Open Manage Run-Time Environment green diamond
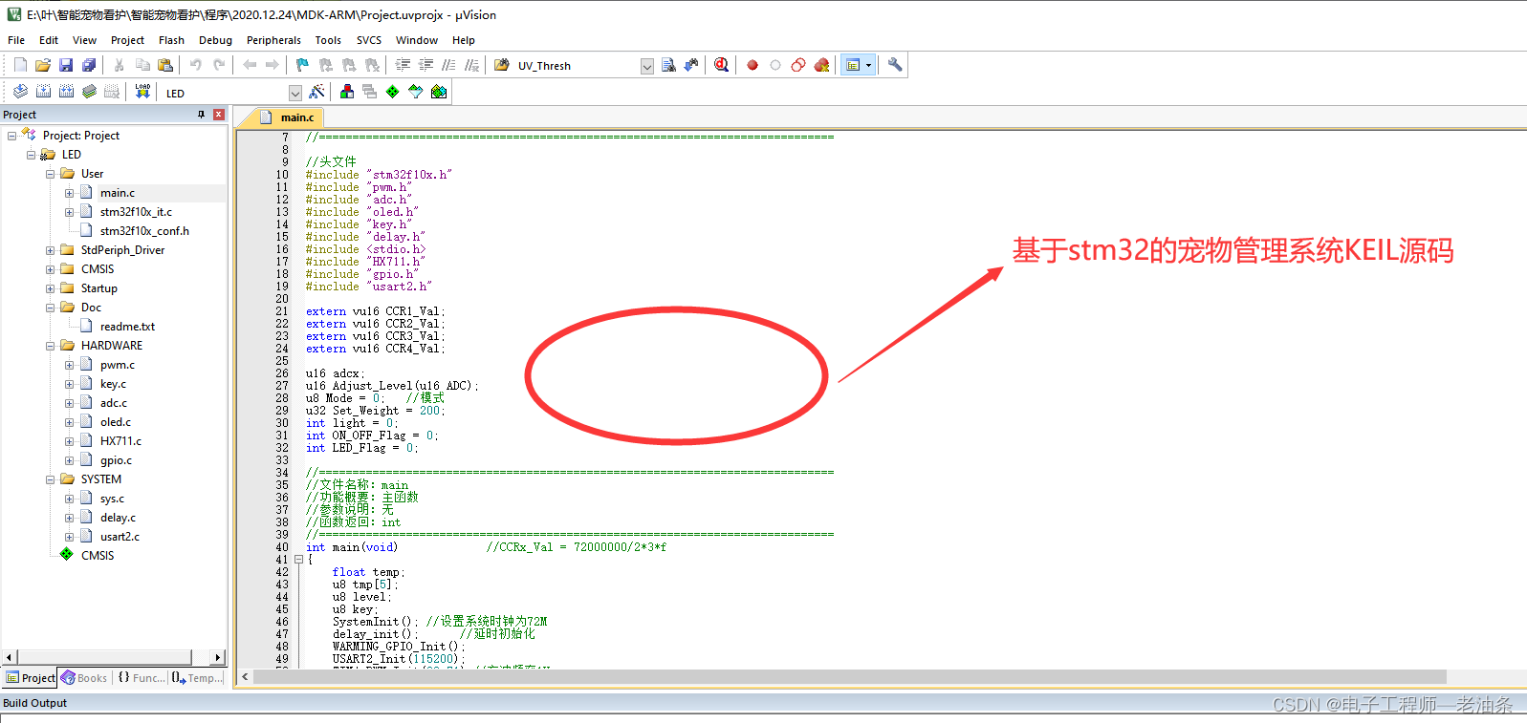The image size is (1527, 723). pyautogui.click(x=393, y=92)
